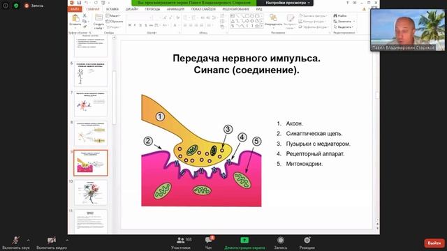Screen dimensions: 447x251
Task: Select slide 6 thumbnail in panel
Action: click(91, 74)
